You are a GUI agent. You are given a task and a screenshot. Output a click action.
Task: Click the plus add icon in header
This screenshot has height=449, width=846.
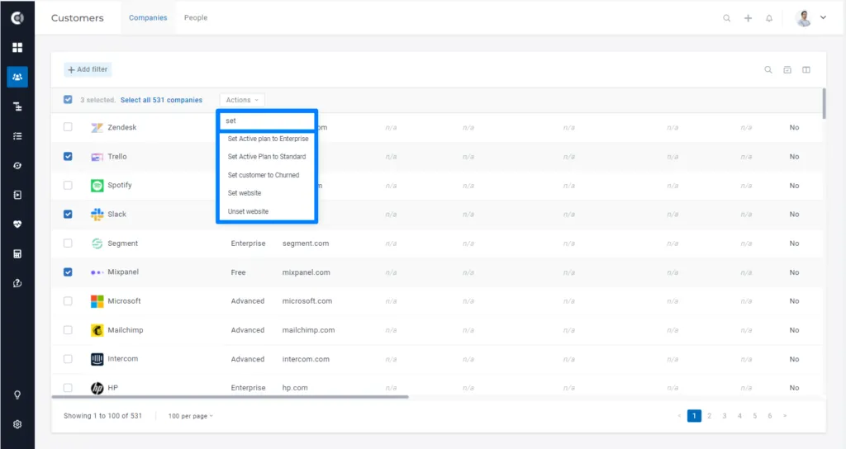pyautogui.click(x=748, y=18)
